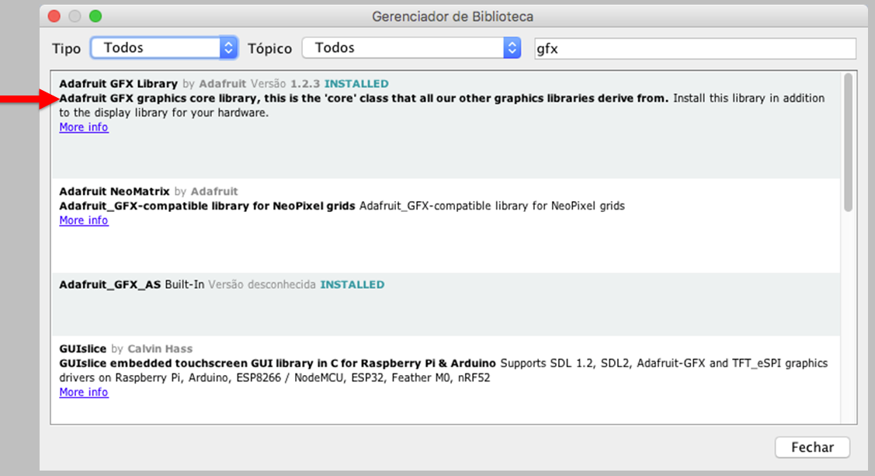Open More info for Adafruit NeoMatrix
The width and height of the screenshot is (875, 476).
84,221
